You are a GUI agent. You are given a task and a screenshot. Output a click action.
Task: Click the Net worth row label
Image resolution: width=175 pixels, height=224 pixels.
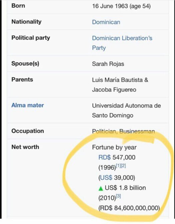coord(25,147)
